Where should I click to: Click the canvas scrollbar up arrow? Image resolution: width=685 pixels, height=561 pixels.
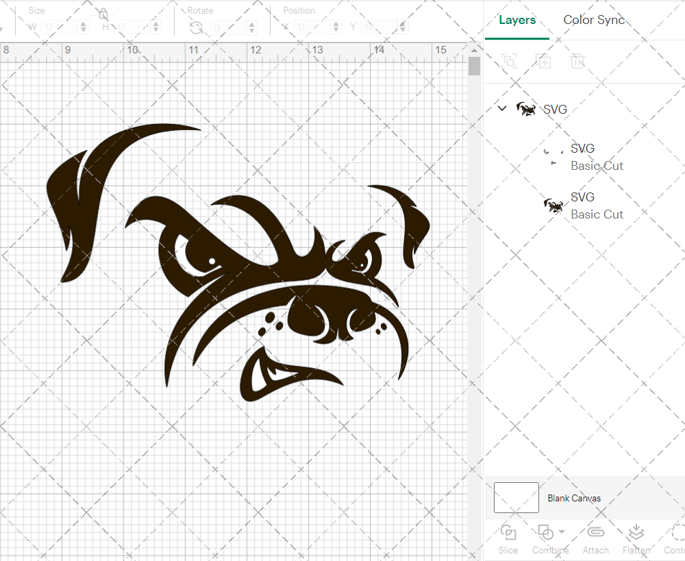click(475, 50)
